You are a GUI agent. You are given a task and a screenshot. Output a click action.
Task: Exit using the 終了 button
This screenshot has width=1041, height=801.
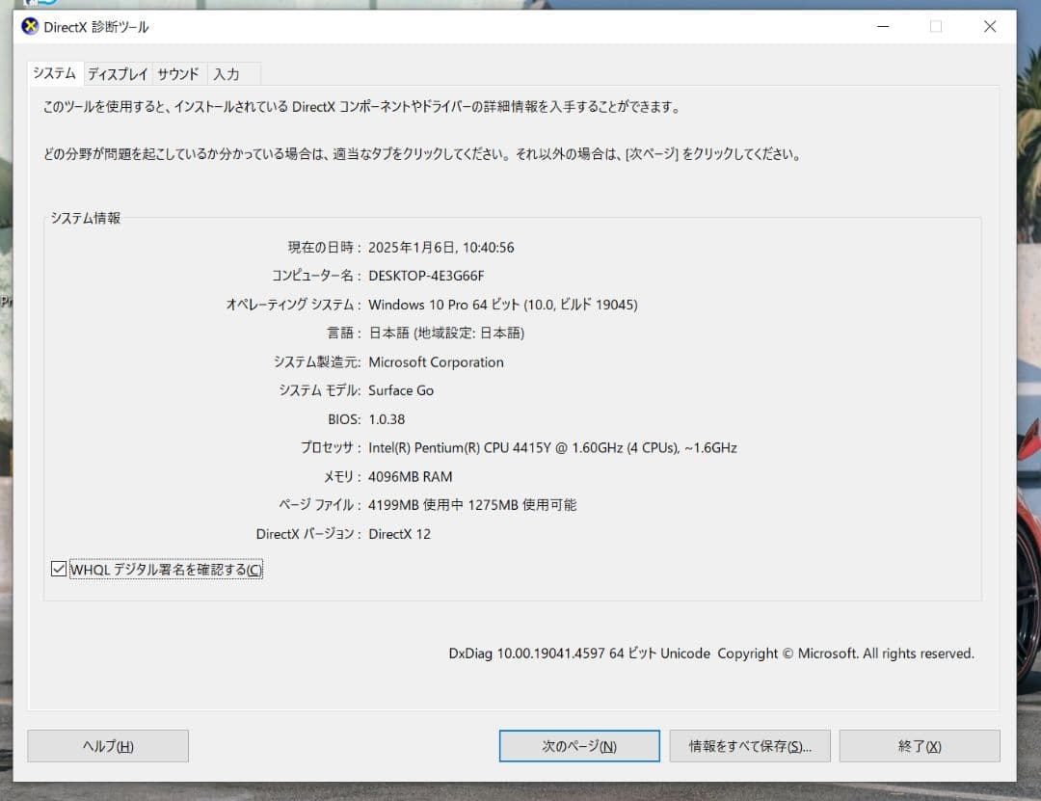(x=920, y=746)
